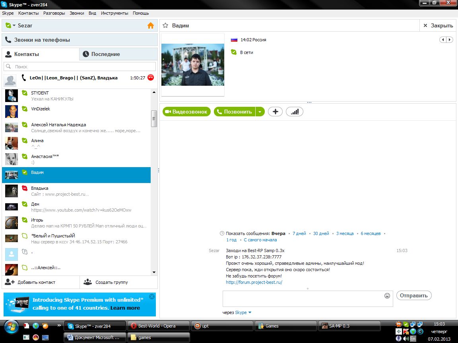
Task: Switch to SA-MP 0.3 taskbar window
Action: pos(349,326)
